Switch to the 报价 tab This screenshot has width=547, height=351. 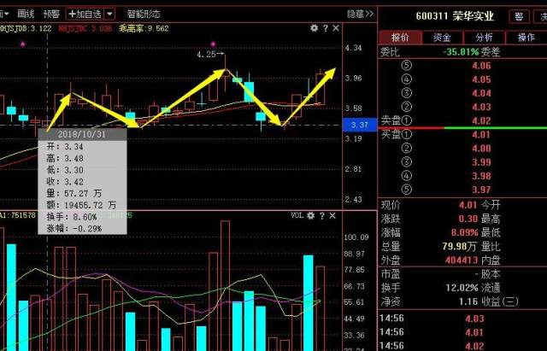pyautogui.click(x=400, y=38)
